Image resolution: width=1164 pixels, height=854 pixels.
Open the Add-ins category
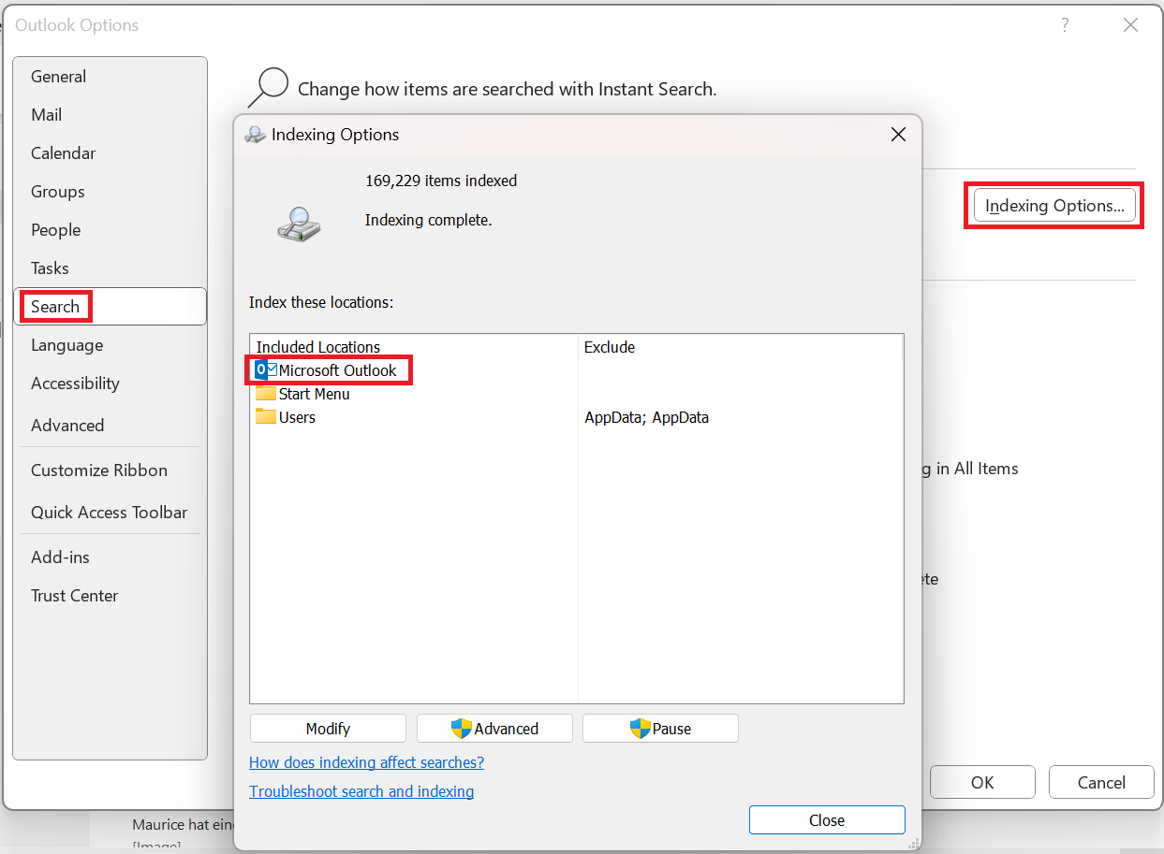click(110, 557)
